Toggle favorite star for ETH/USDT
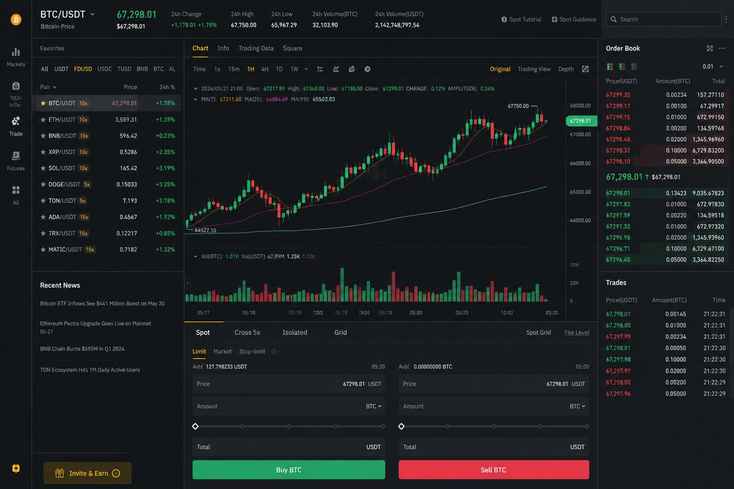734x489 pixels. click(43, 120)
